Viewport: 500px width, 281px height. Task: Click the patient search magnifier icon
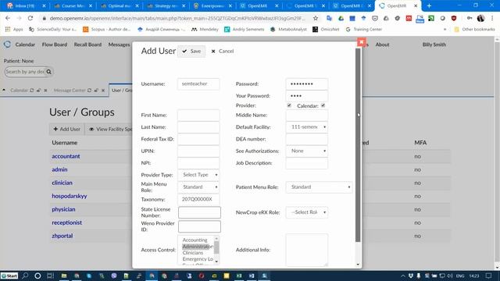pos(48,72)
